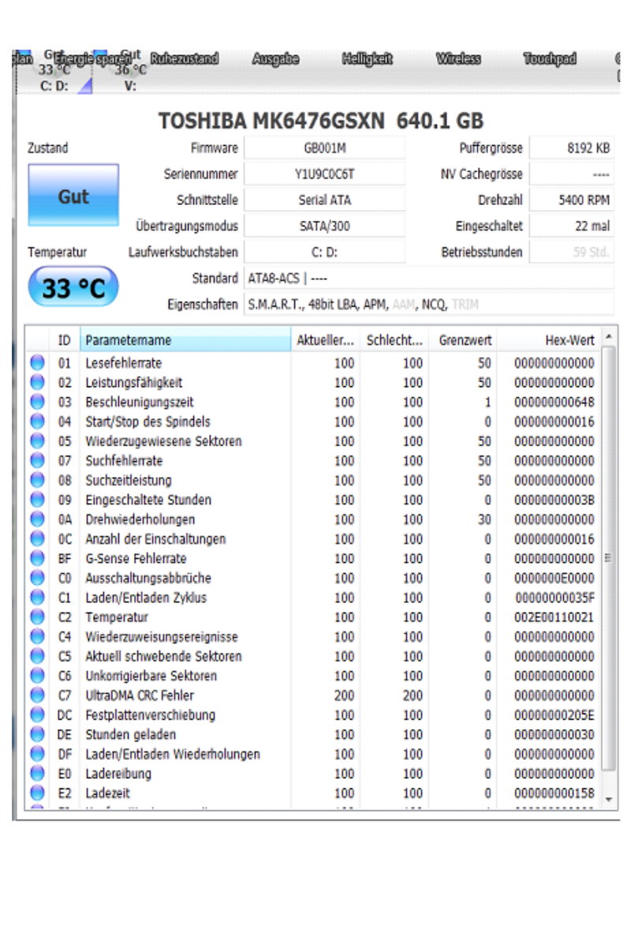Click the drive title TOSHIBA MK6476GSXN 640.1 GB
Viewport: 631px width, 946px height.
pos(321,121)
